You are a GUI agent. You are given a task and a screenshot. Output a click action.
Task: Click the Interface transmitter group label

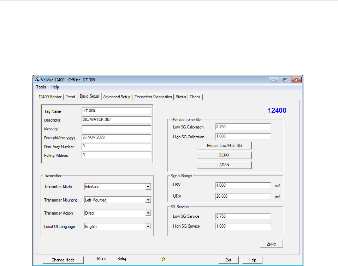186,119
